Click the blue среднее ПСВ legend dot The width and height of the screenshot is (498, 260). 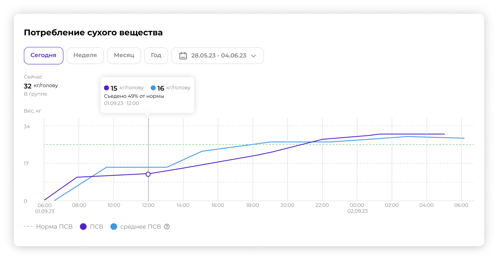click(x=114, y=227)
